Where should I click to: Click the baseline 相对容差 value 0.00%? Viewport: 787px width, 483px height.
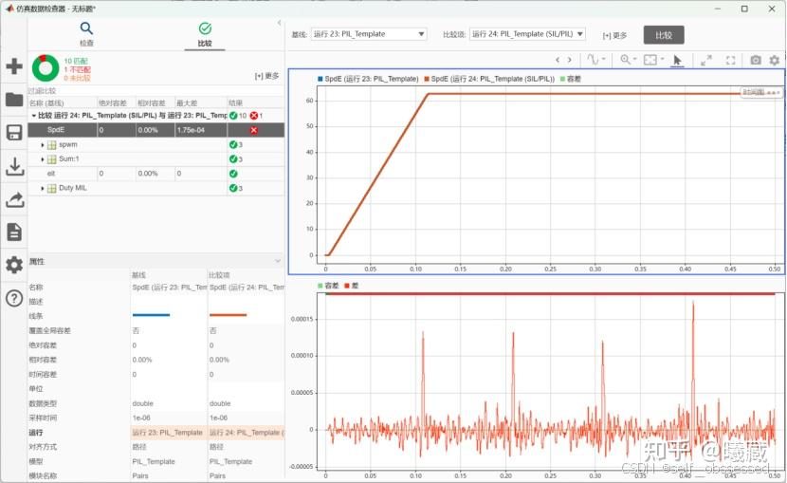click(x=142, y=360)
